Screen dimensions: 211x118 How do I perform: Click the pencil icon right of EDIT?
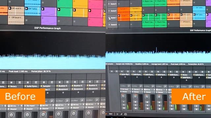[x=121, y=114]
